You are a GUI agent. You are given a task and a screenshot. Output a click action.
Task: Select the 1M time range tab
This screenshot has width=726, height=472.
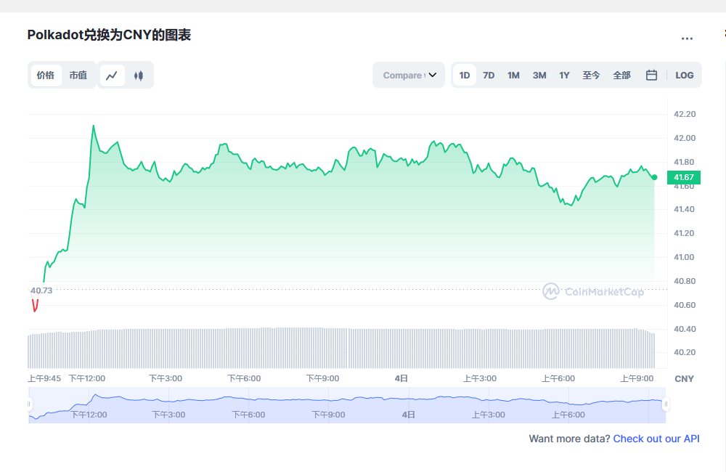[513, 76]
